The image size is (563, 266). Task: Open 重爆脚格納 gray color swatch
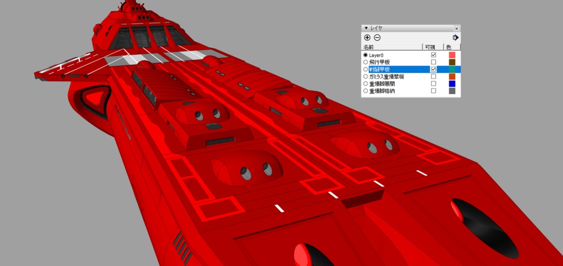click(x=452, y=91)
